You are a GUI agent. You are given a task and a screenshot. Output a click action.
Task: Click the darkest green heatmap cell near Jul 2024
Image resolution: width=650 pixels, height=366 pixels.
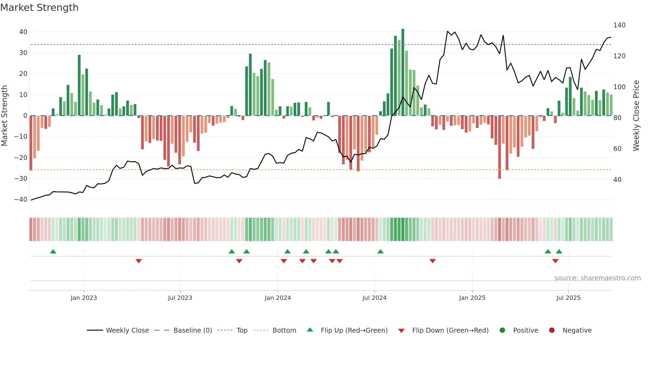(x=403, y=229)
